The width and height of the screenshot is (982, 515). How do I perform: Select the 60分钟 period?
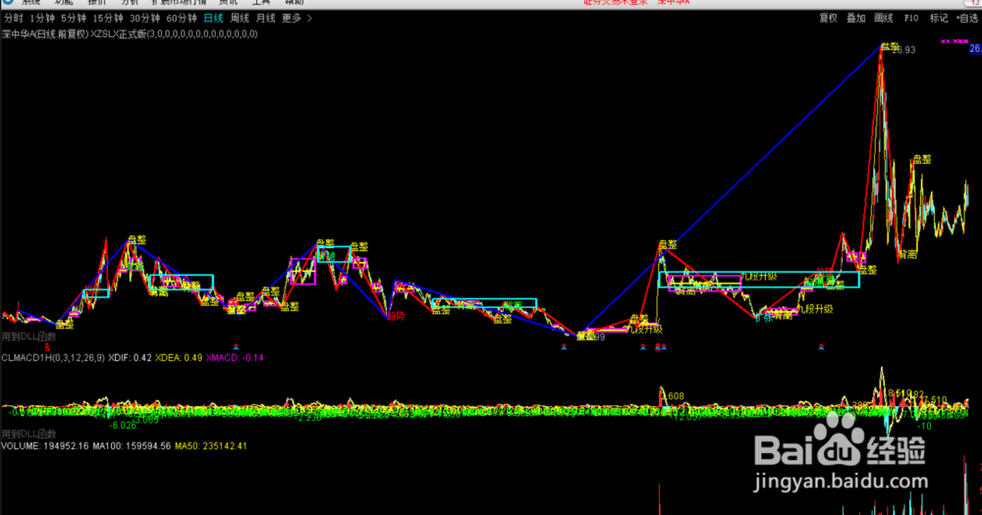coord(182,18)
